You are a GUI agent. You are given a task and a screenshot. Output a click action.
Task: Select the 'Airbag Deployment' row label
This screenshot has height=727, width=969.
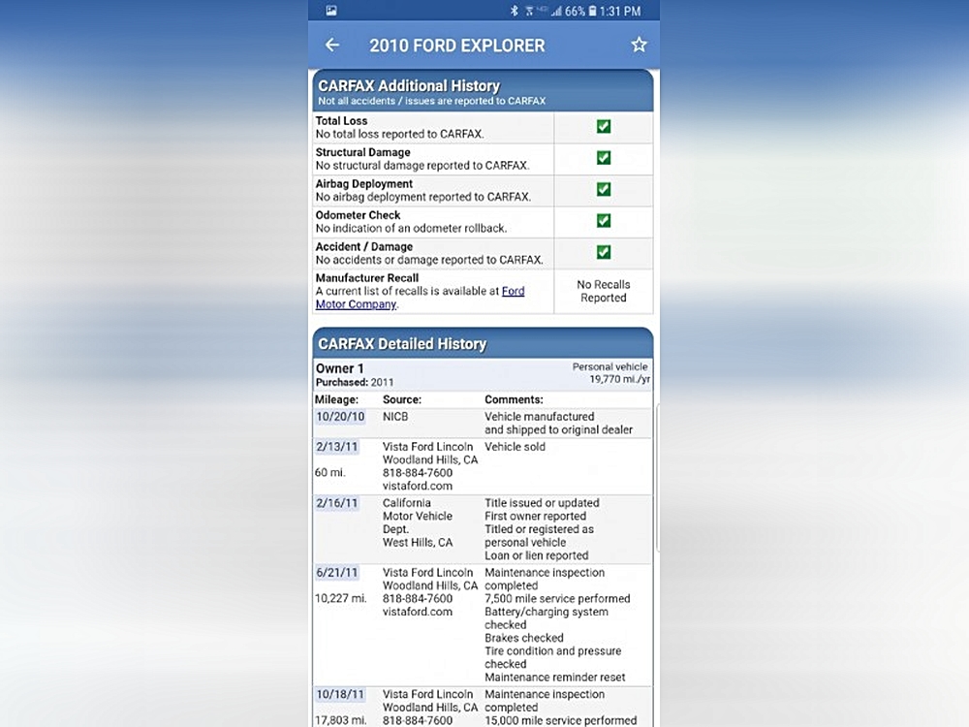[364, 183]
